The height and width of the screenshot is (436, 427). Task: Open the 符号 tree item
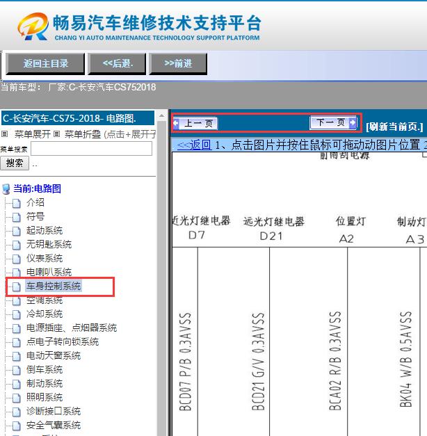click(x=35, y=216)
